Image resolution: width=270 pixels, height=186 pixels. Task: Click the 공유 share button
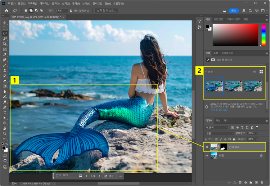pyautogui.click(x=234, y=10)
